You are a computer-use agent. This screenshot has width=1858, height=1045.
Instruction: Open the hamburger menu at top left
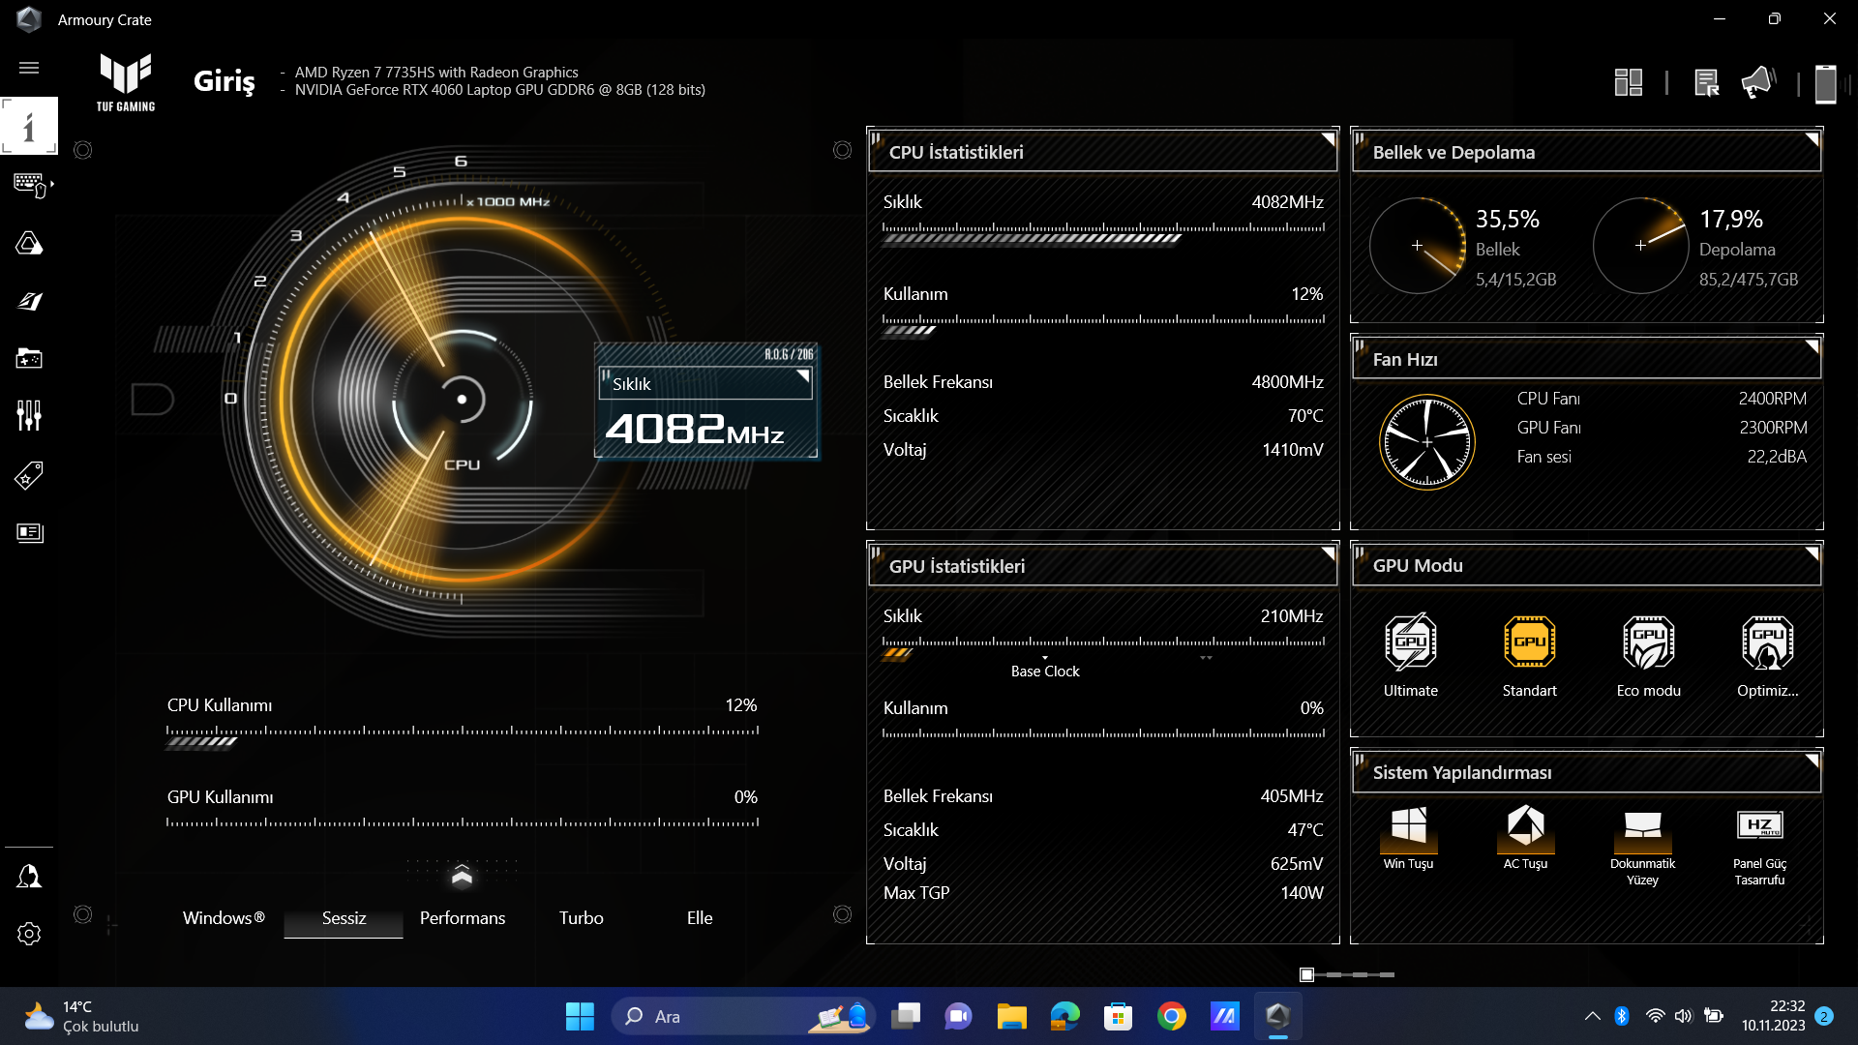tap(29, 68)
